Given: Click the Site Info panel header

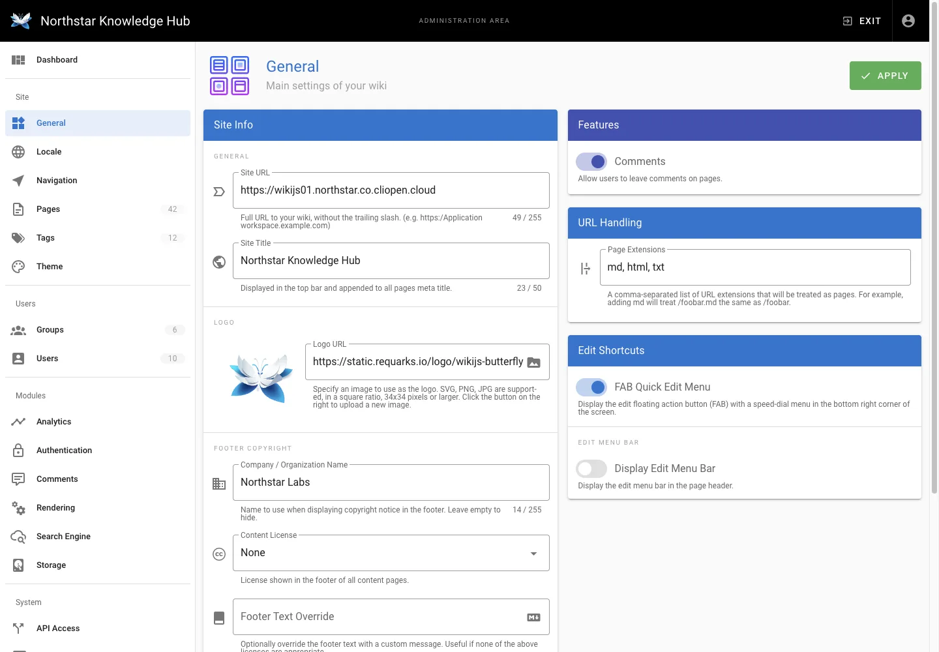Looking at the screenshot, I should click(x=380, y=125).
